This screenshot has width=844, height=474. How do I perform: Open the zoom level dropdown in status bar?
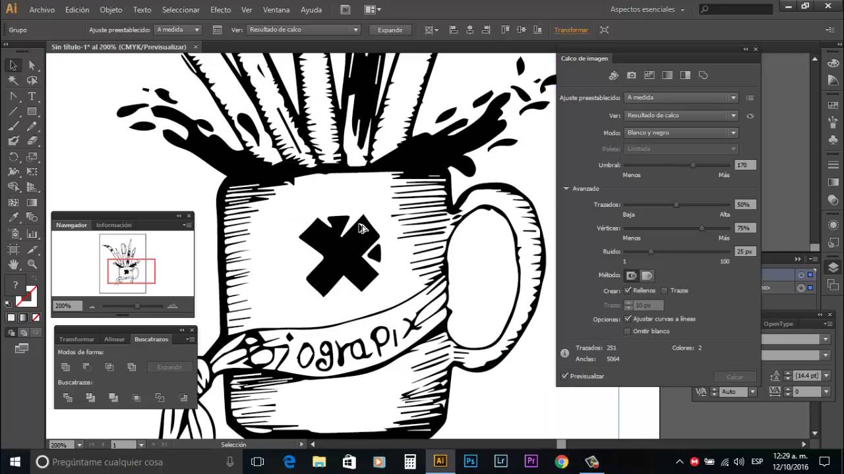(x=79, y=445)
